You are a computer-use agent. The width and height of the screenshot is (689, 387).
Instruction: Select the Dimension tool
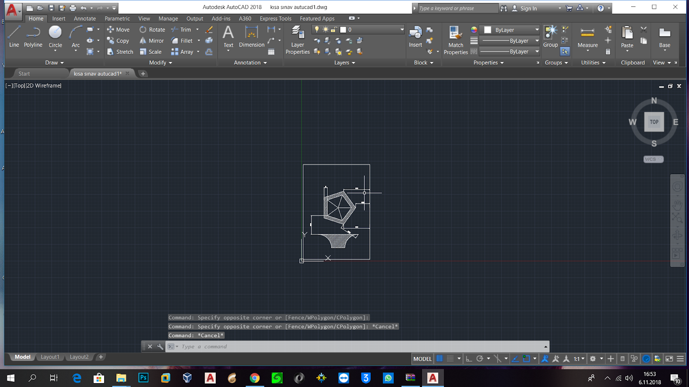(x=251, y=37)
